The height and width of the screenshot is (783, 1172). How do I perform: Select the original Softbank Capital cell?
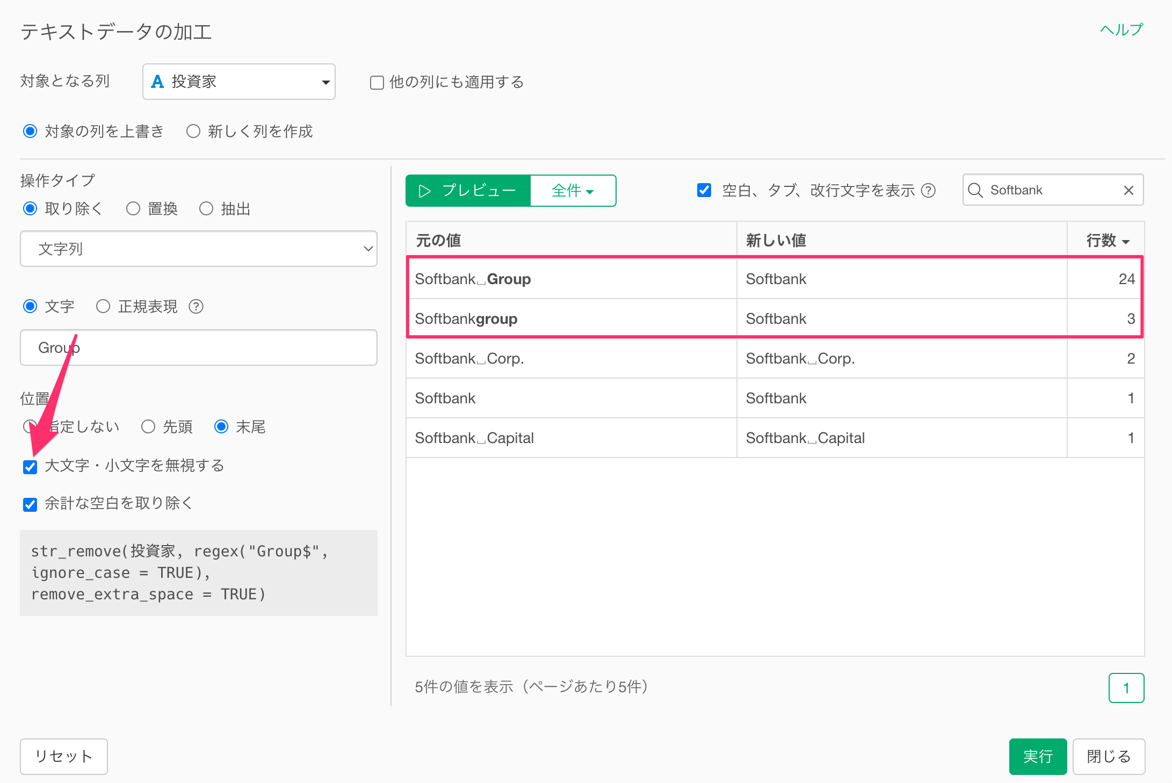(571, 438)
